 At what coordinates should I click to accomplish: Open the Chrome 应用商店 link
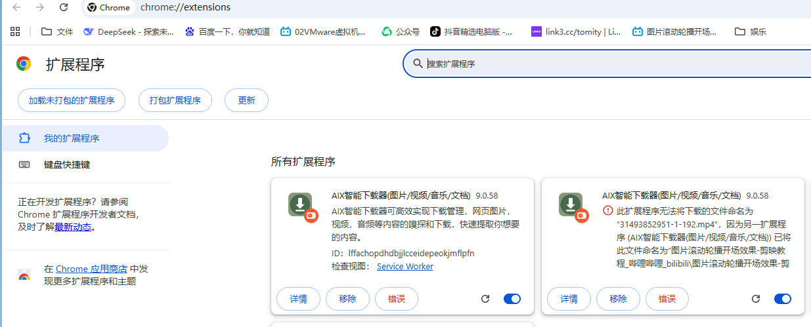[91, 269]
